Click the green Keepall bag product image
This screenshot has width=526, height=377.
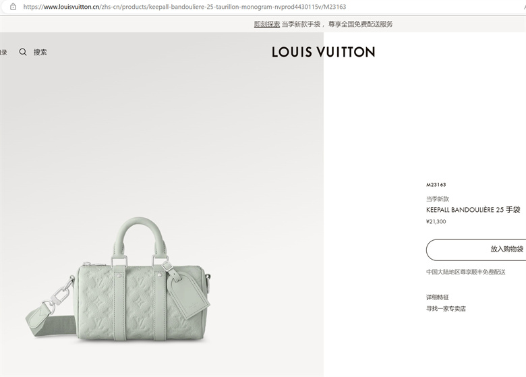click(x=118, y=281)
